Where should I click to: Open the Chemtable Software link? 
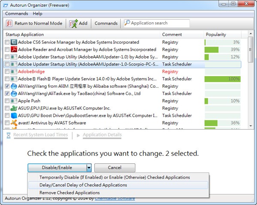click(x=115, y=199)
